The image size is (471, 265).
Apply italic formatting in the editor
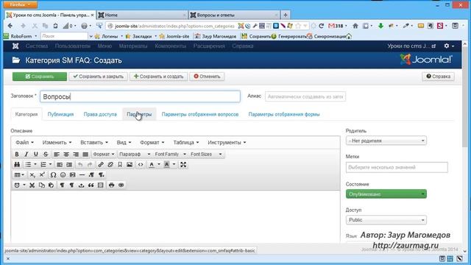pyautogui.click(x=26, y=154)
